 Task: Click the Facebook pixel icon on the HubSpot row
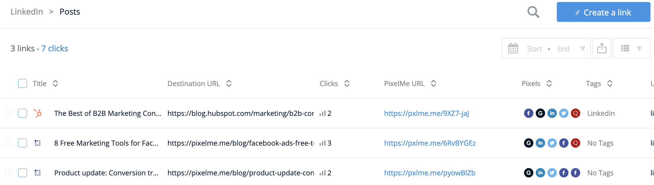[x=529, y=113]
